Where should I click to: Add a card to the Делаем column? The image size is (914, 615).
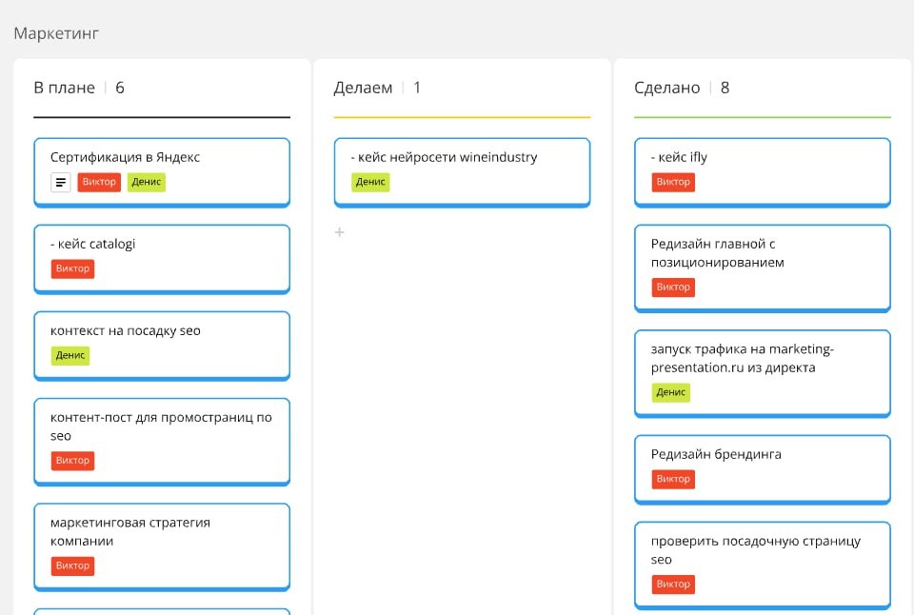coord(339,232)
